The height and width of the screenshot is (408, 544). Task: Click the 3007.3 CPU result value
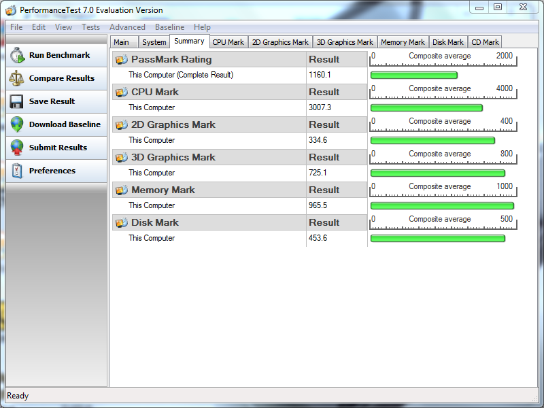(x=320, y=107)
